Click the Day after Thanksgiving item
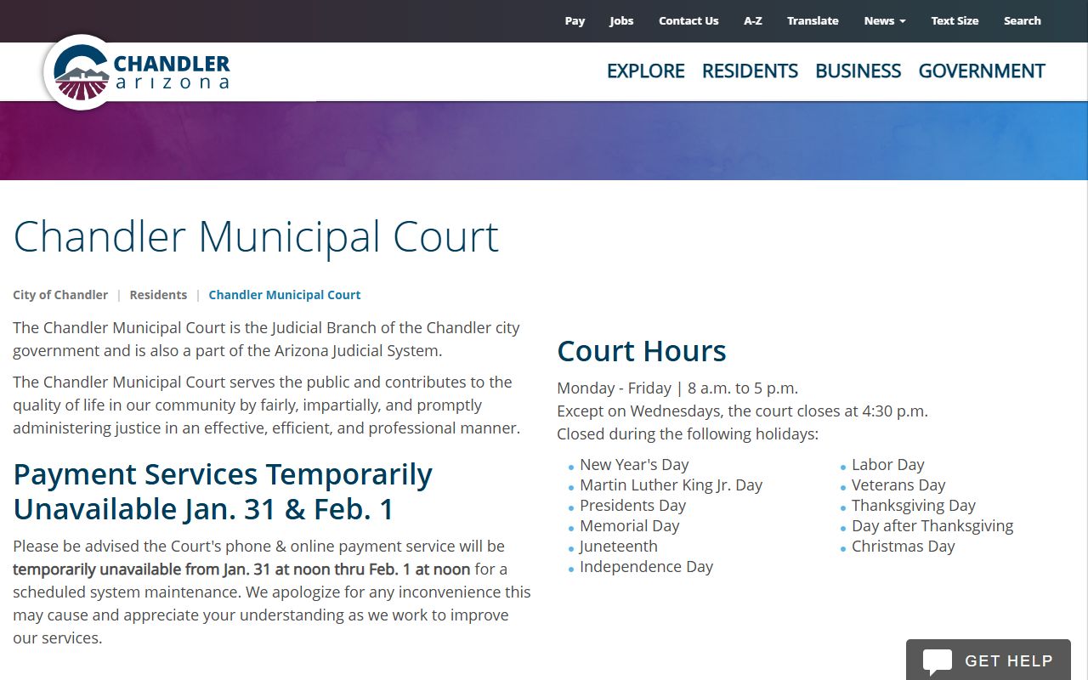 (x=932, y=526)
